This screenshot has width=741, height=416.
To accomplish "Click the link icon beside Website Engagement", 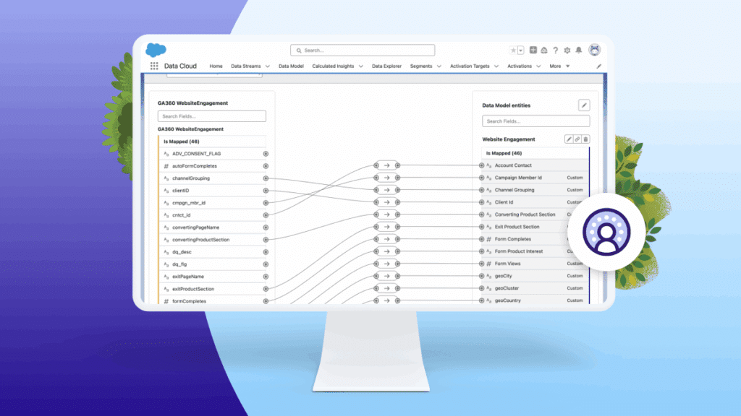I will (577, 139).
